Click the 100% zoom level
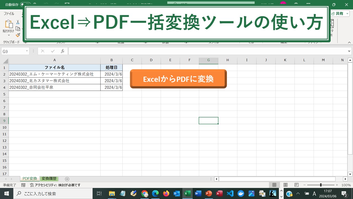Viewport: 353px width, 199px height. click(346, 185)
